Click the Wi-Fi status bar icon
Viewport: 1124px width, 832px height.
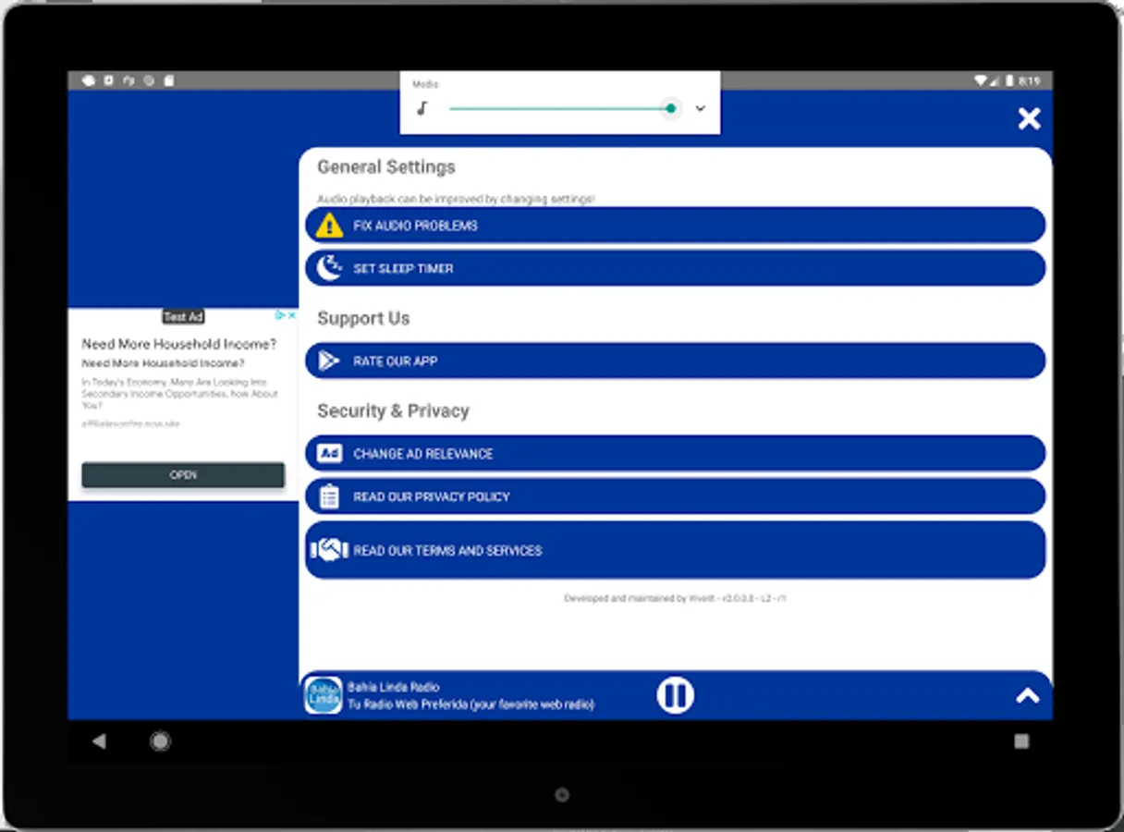click(x=982, y=80)
